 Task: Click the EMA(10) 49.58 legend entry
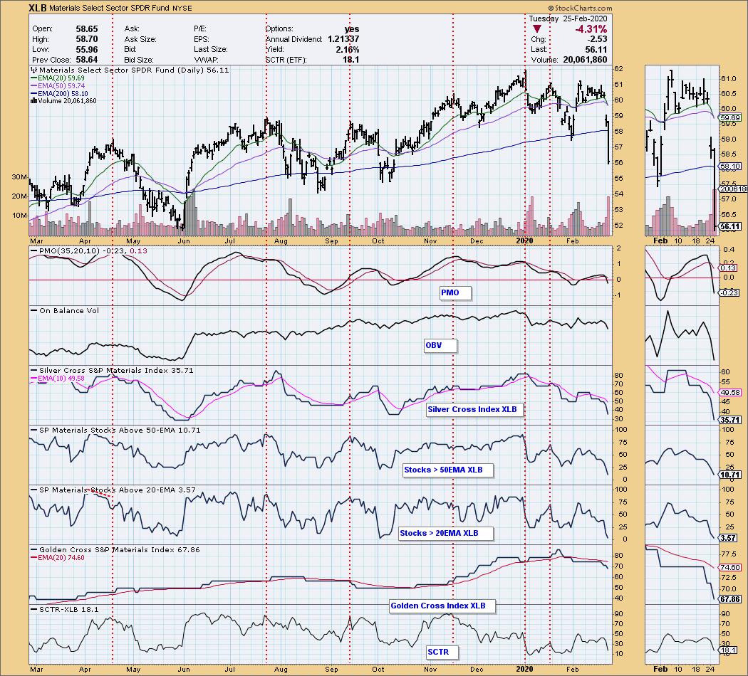pos(58,379)
